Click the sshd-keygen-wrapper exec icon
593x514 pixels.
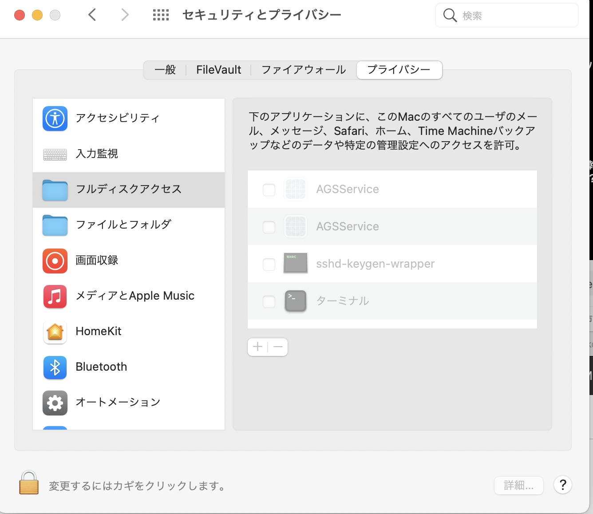pyautogui.click(x=296, y=263)
